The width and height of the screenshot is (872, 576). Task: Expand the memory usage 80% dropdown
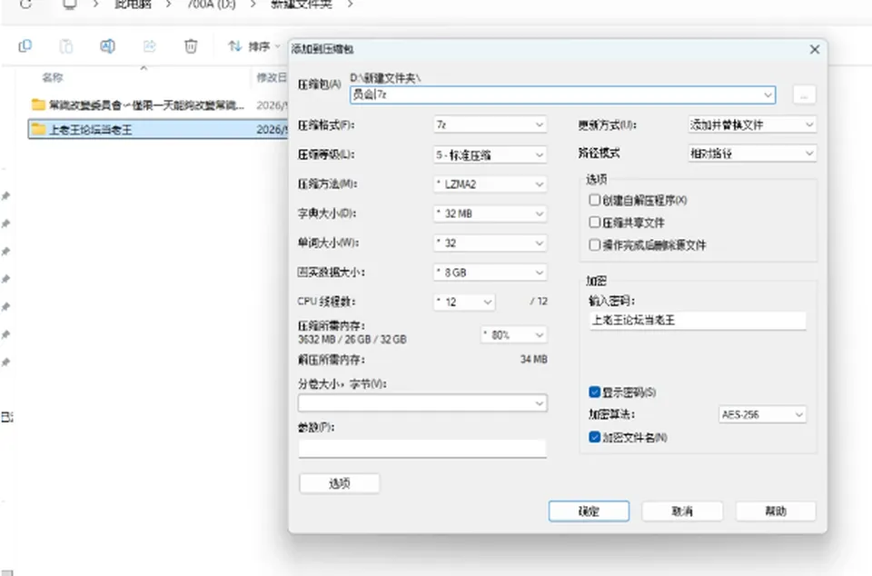tap(514, 334)
